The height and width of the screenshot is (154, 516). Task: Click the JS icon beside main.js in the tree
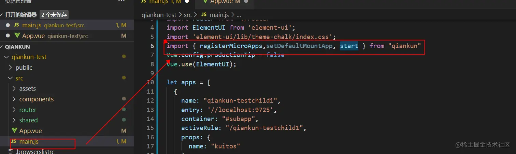pos(14,141)
